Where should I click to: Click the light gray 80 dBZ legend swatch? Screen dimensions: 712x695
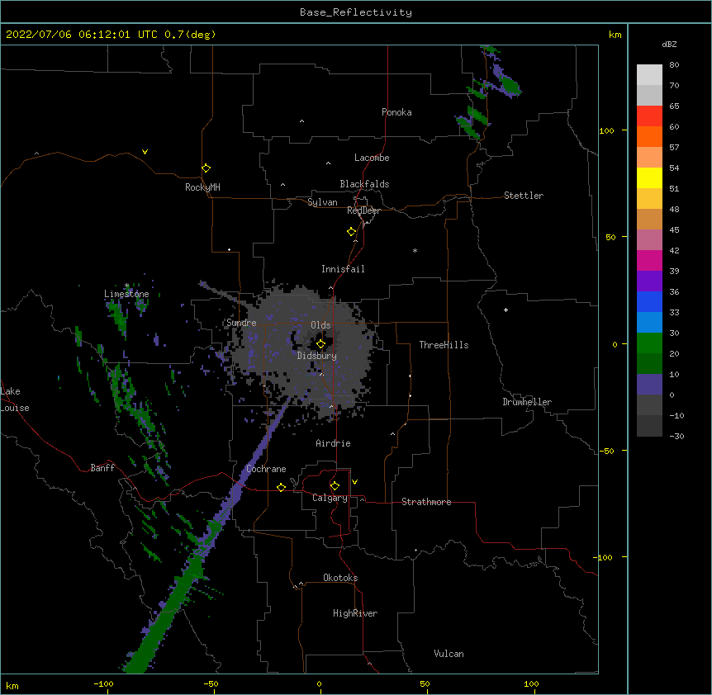click(x=649, y=74)
